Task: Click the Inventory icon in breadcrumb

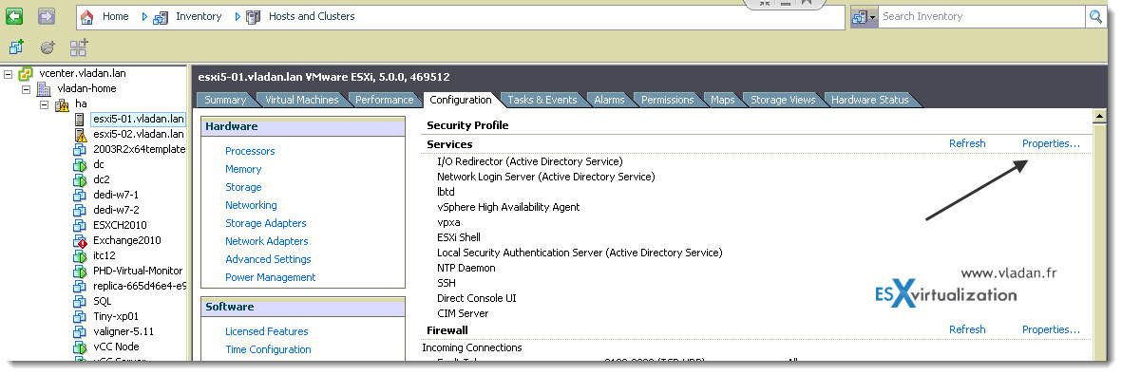Action: (161, 16)
